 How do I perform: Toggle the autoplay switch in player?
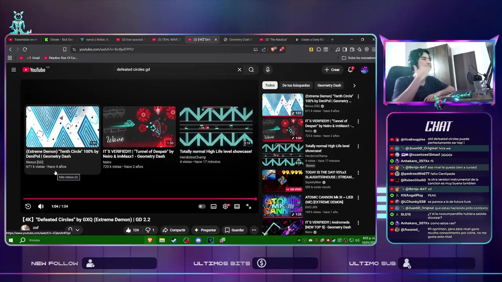202,206
